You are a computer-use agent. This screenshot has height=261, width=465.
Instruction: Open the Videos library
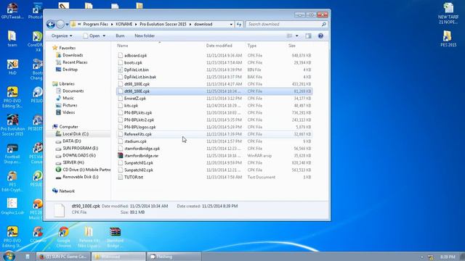tap(68, 112)
